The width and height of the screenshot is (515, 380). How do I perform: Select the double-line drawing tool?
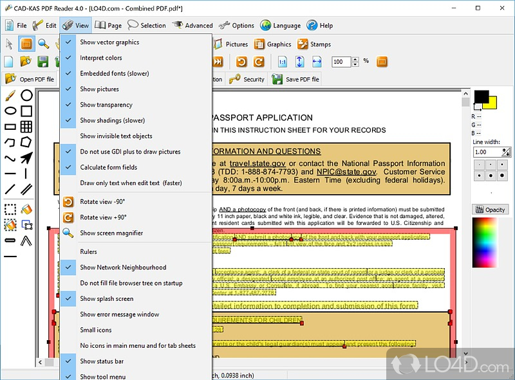(x=26, y=189)
